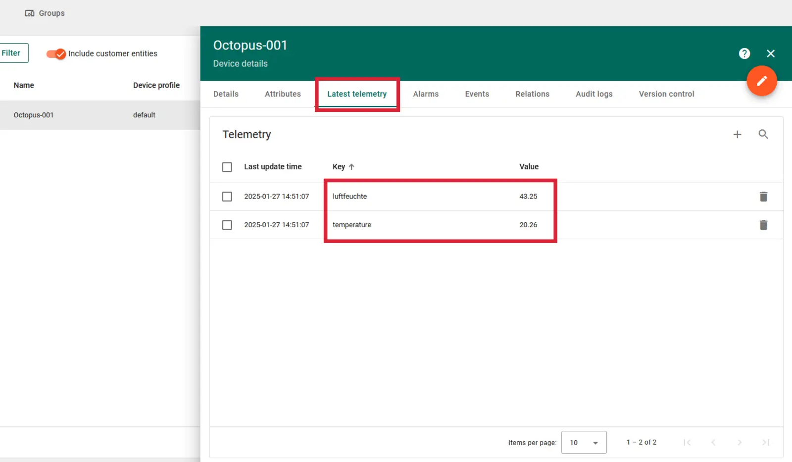Delete the luftfeuchte telemetry row

763,197
